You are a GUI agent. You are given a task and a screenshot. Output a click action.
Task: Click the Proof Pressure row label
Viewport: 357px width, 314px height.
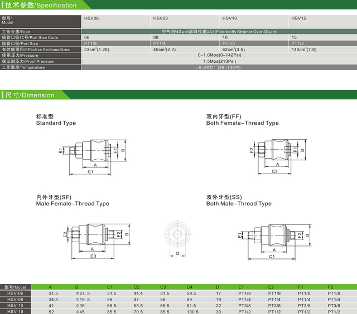tap(27, 61)
